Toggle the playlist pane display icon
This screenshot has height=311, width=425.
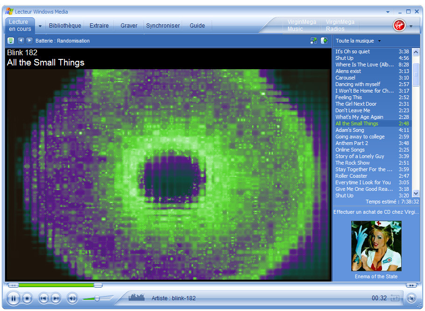pos(324,41)
